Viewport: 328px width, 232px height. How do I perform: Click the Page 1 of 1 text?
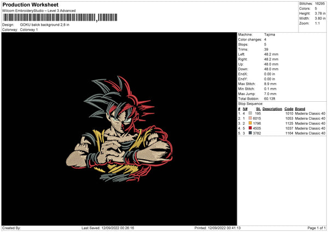point(317,228)
